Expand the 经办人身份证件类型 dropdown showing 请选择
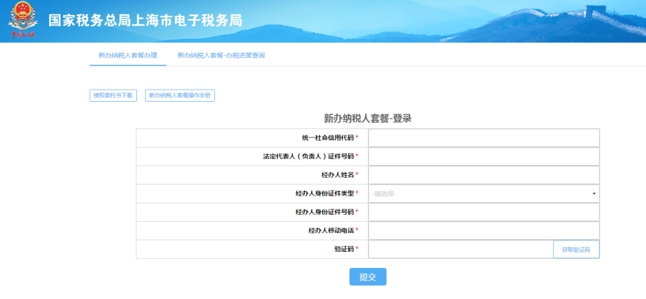This screenshot has height=299, width=646. click(483, 194)
